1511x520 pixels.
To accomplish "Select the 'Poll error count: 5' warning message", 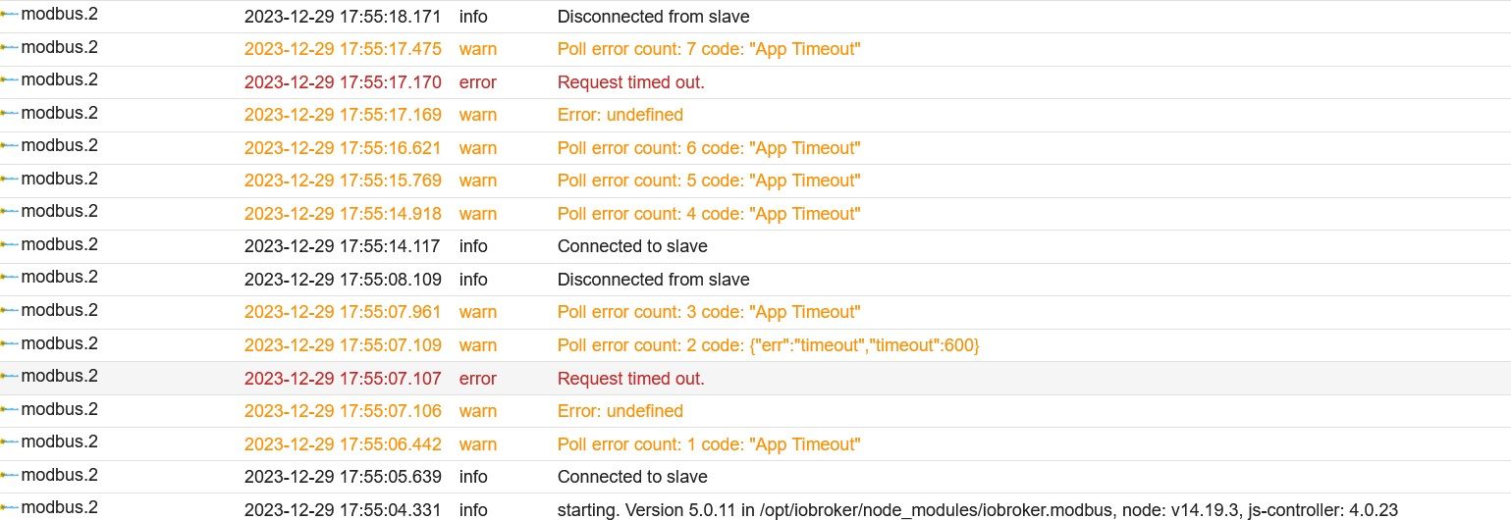I will tap(709, 181).
